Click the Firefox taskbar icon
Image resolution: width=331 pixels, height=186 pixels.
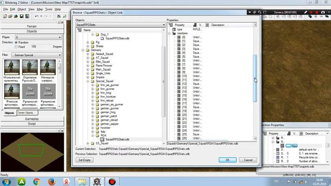click(52, 181)
